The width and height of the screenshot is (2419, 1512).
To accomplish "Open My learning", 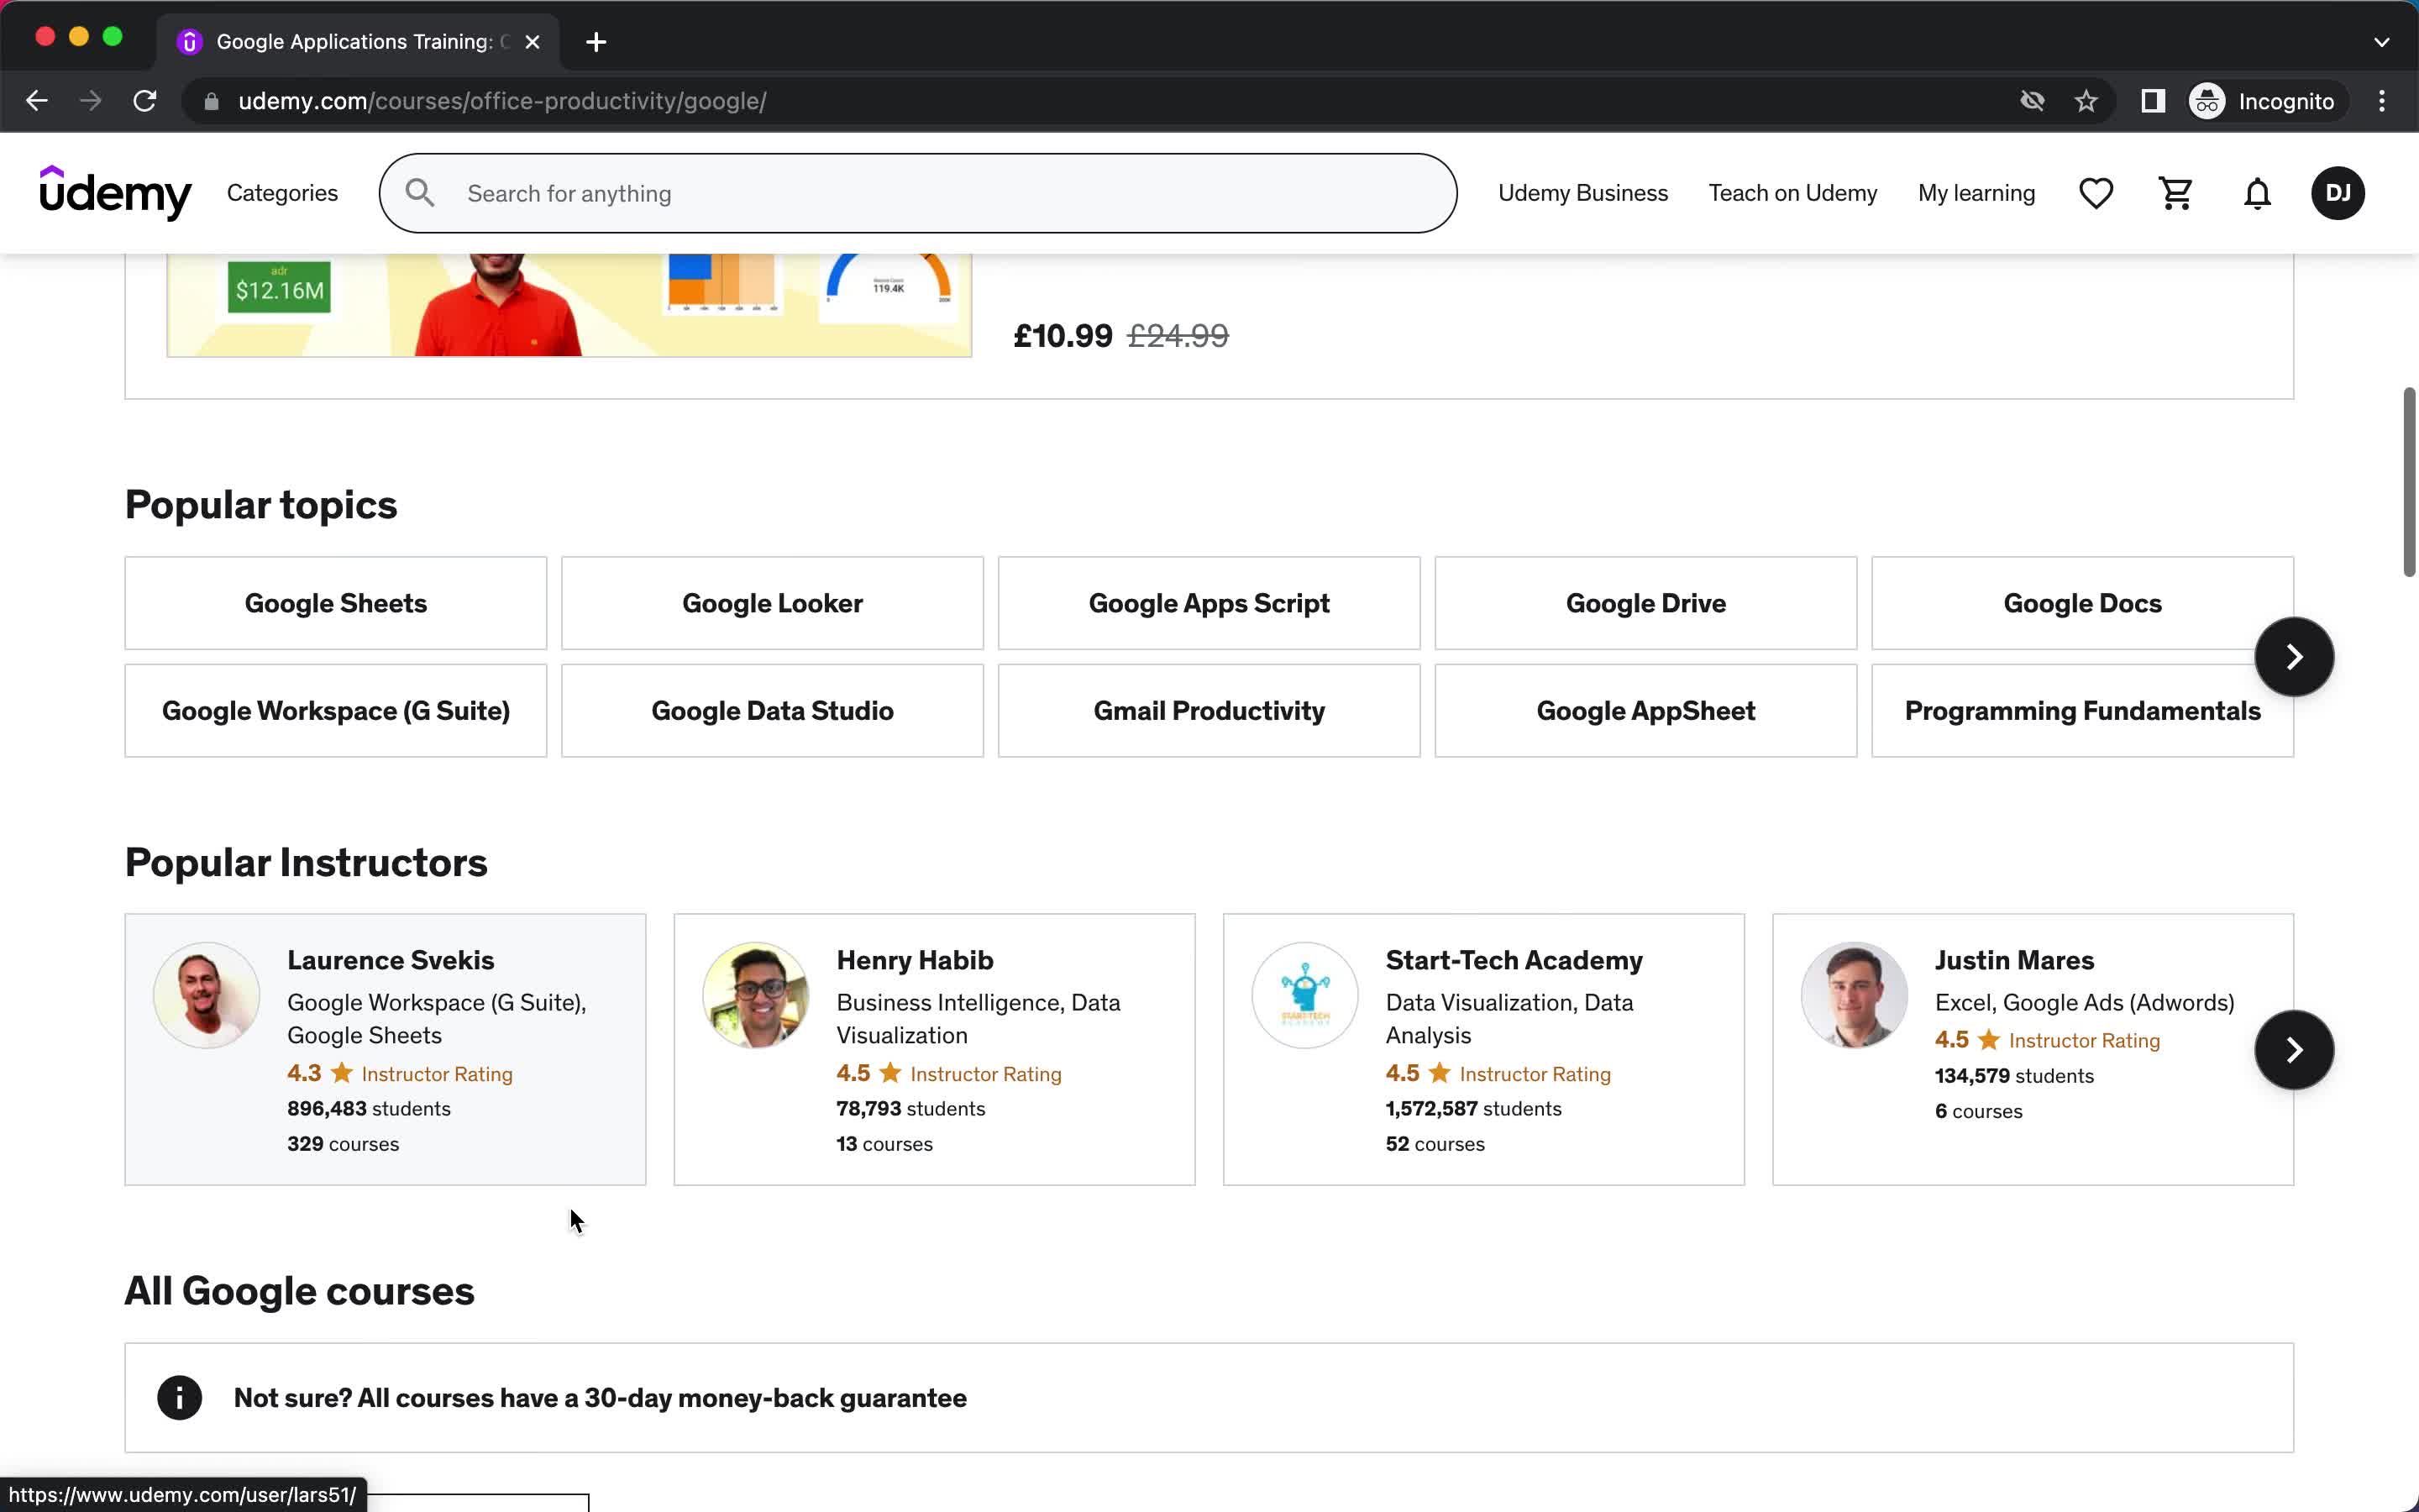I will pos(1976,193).
